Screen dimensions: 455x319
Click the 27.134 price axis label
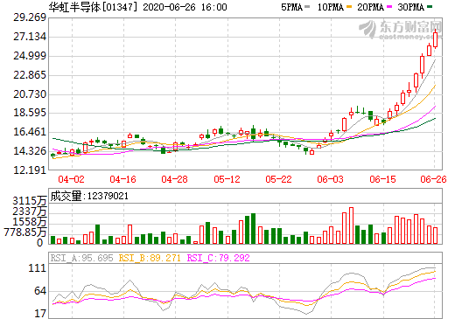pyautogui.click(x=30, y=37)
